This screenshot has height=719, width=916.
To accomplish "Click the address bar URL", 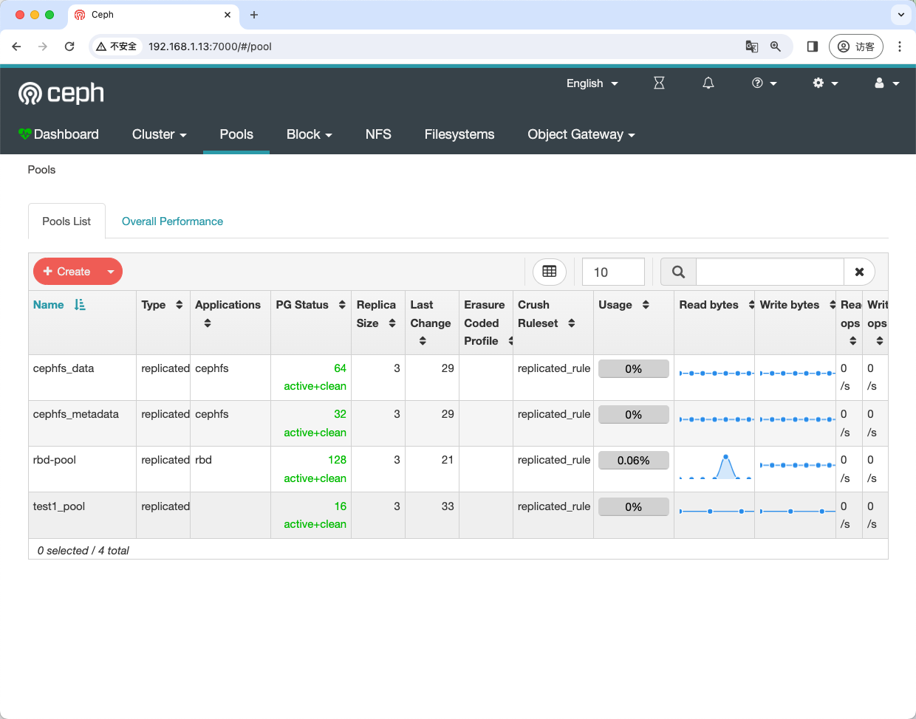I will [210, 47].
